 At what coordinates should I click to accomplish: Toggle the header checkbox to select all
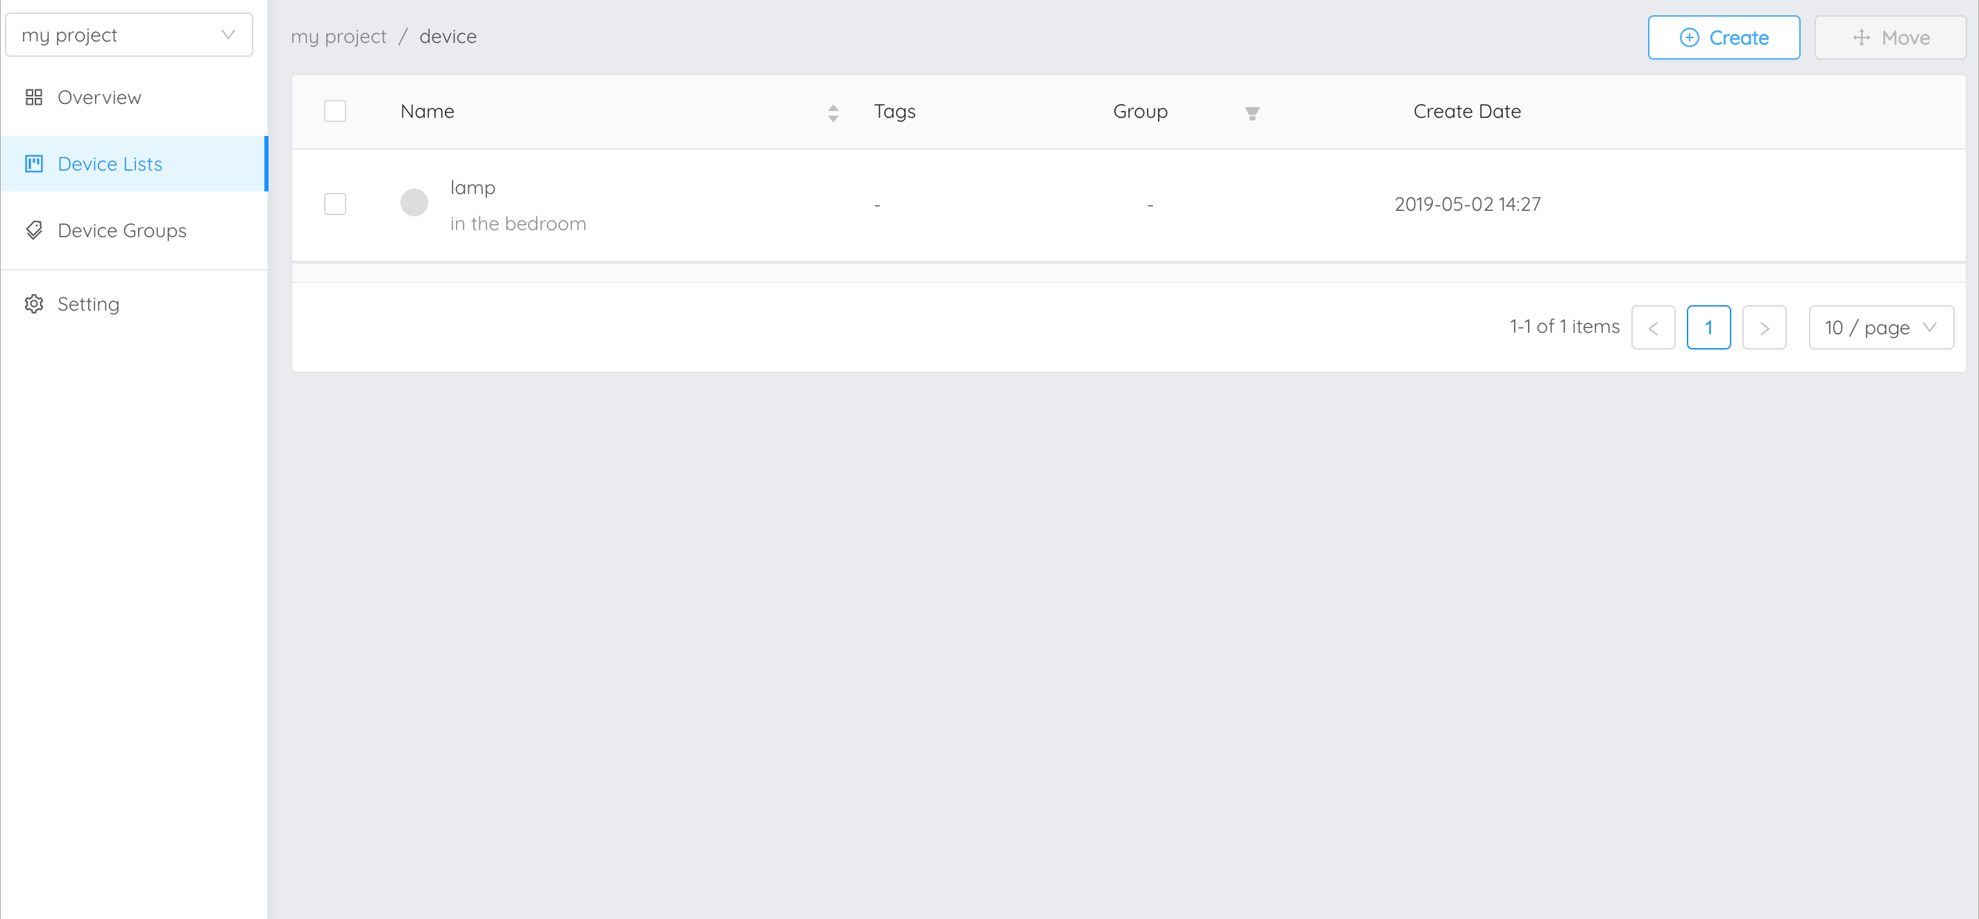pos(336,111)
